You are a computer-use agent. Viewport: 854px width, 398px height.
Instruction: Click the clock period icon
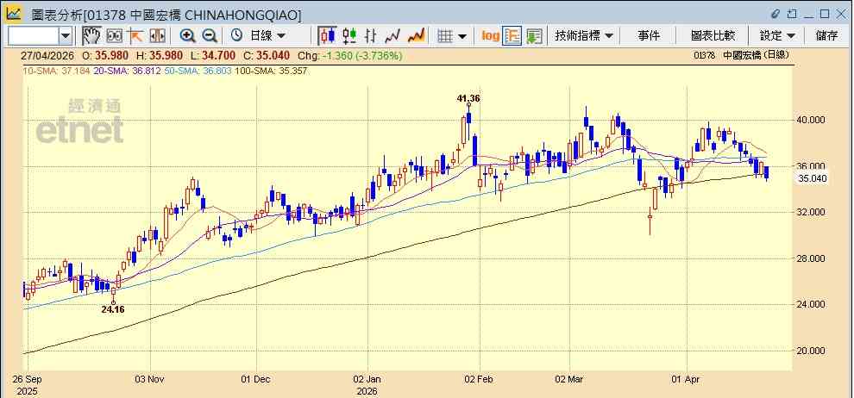(x=236, y=36)
